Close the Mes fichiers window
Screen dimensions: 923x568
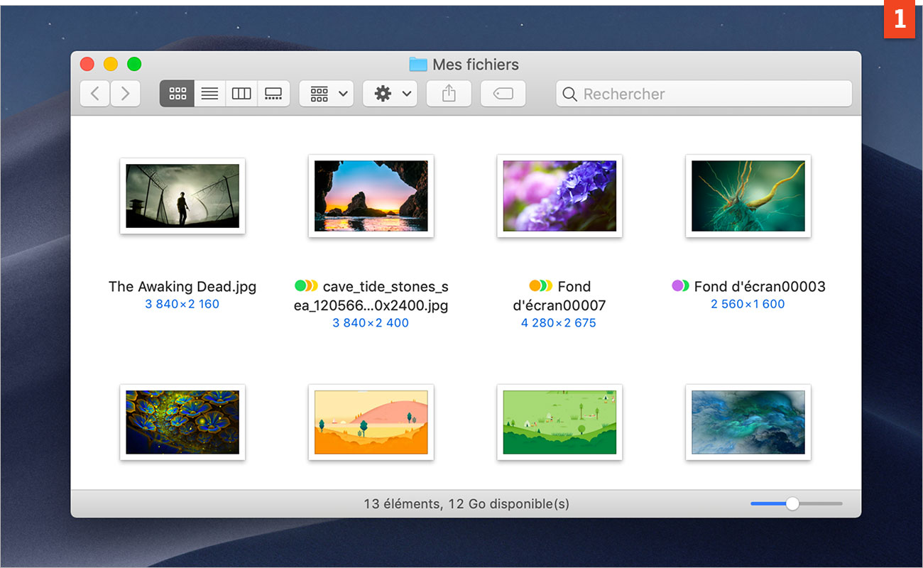click(x=87, y=64)
